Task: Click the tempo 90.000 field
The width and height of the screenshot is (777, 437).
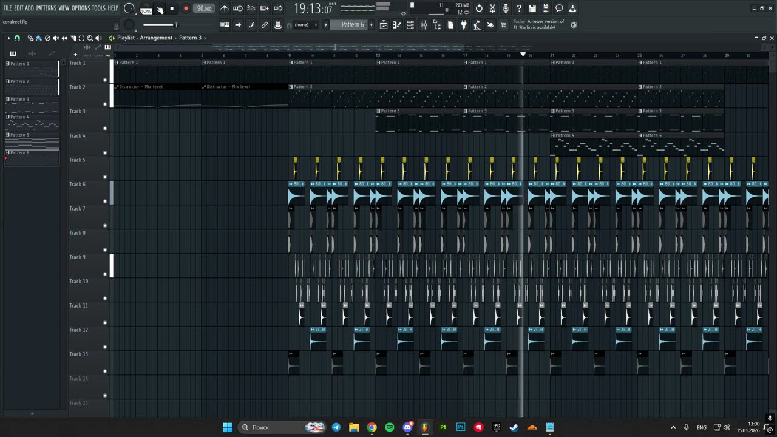Action: click(x=204, y=8)
